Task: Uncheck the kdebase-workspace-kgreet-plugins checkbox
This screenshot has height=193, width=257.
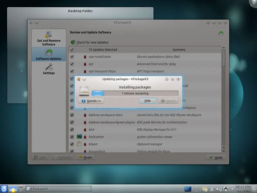Action: point(72,122)
